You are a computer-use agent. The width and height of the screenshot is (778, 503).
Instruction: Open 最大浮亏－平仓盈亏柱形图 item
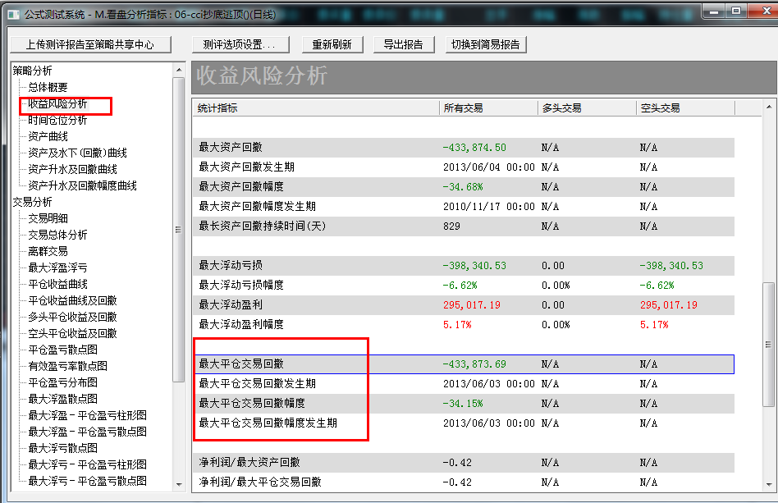tap(87, 464)
